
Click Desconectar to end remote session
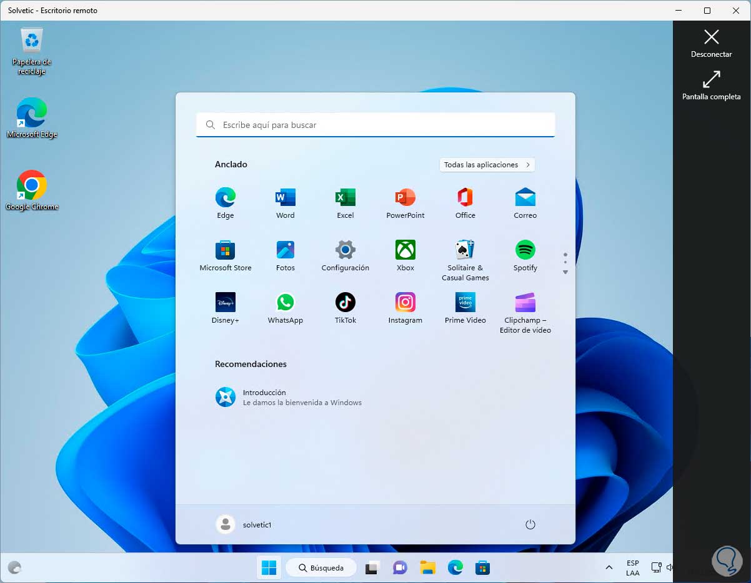pos(711,43)
